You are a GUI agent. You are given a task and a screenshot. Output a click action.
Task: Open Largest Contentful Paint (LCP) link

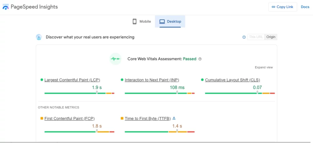(72, 80)
